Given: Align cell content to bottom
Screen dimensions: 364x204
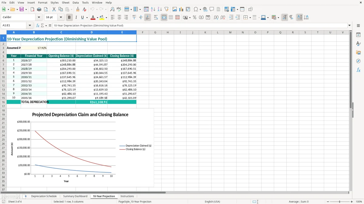Looking at the screenshot, I should 147,18.
